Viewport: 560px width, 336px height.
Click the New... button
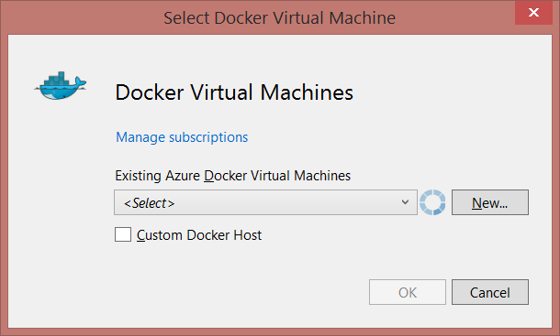[490, 202]
